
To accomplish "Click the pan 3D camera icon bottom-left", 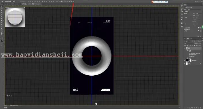I will (x=9, y=96).
